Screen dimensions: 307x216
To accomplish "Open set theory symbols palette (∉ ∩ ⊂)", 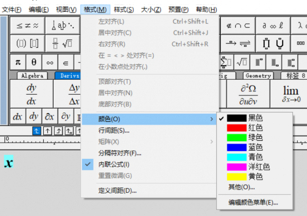I will click(238, 25).
